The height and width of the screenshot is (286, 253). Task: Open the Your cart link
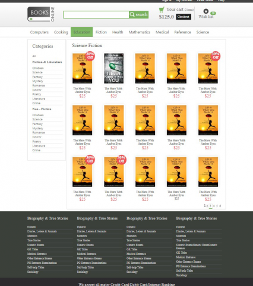point(175,10)
